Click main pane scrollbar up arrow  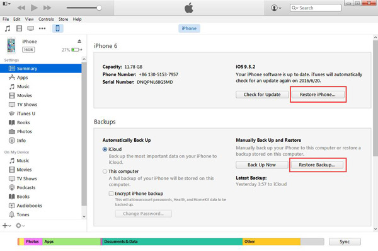(375, 37)
